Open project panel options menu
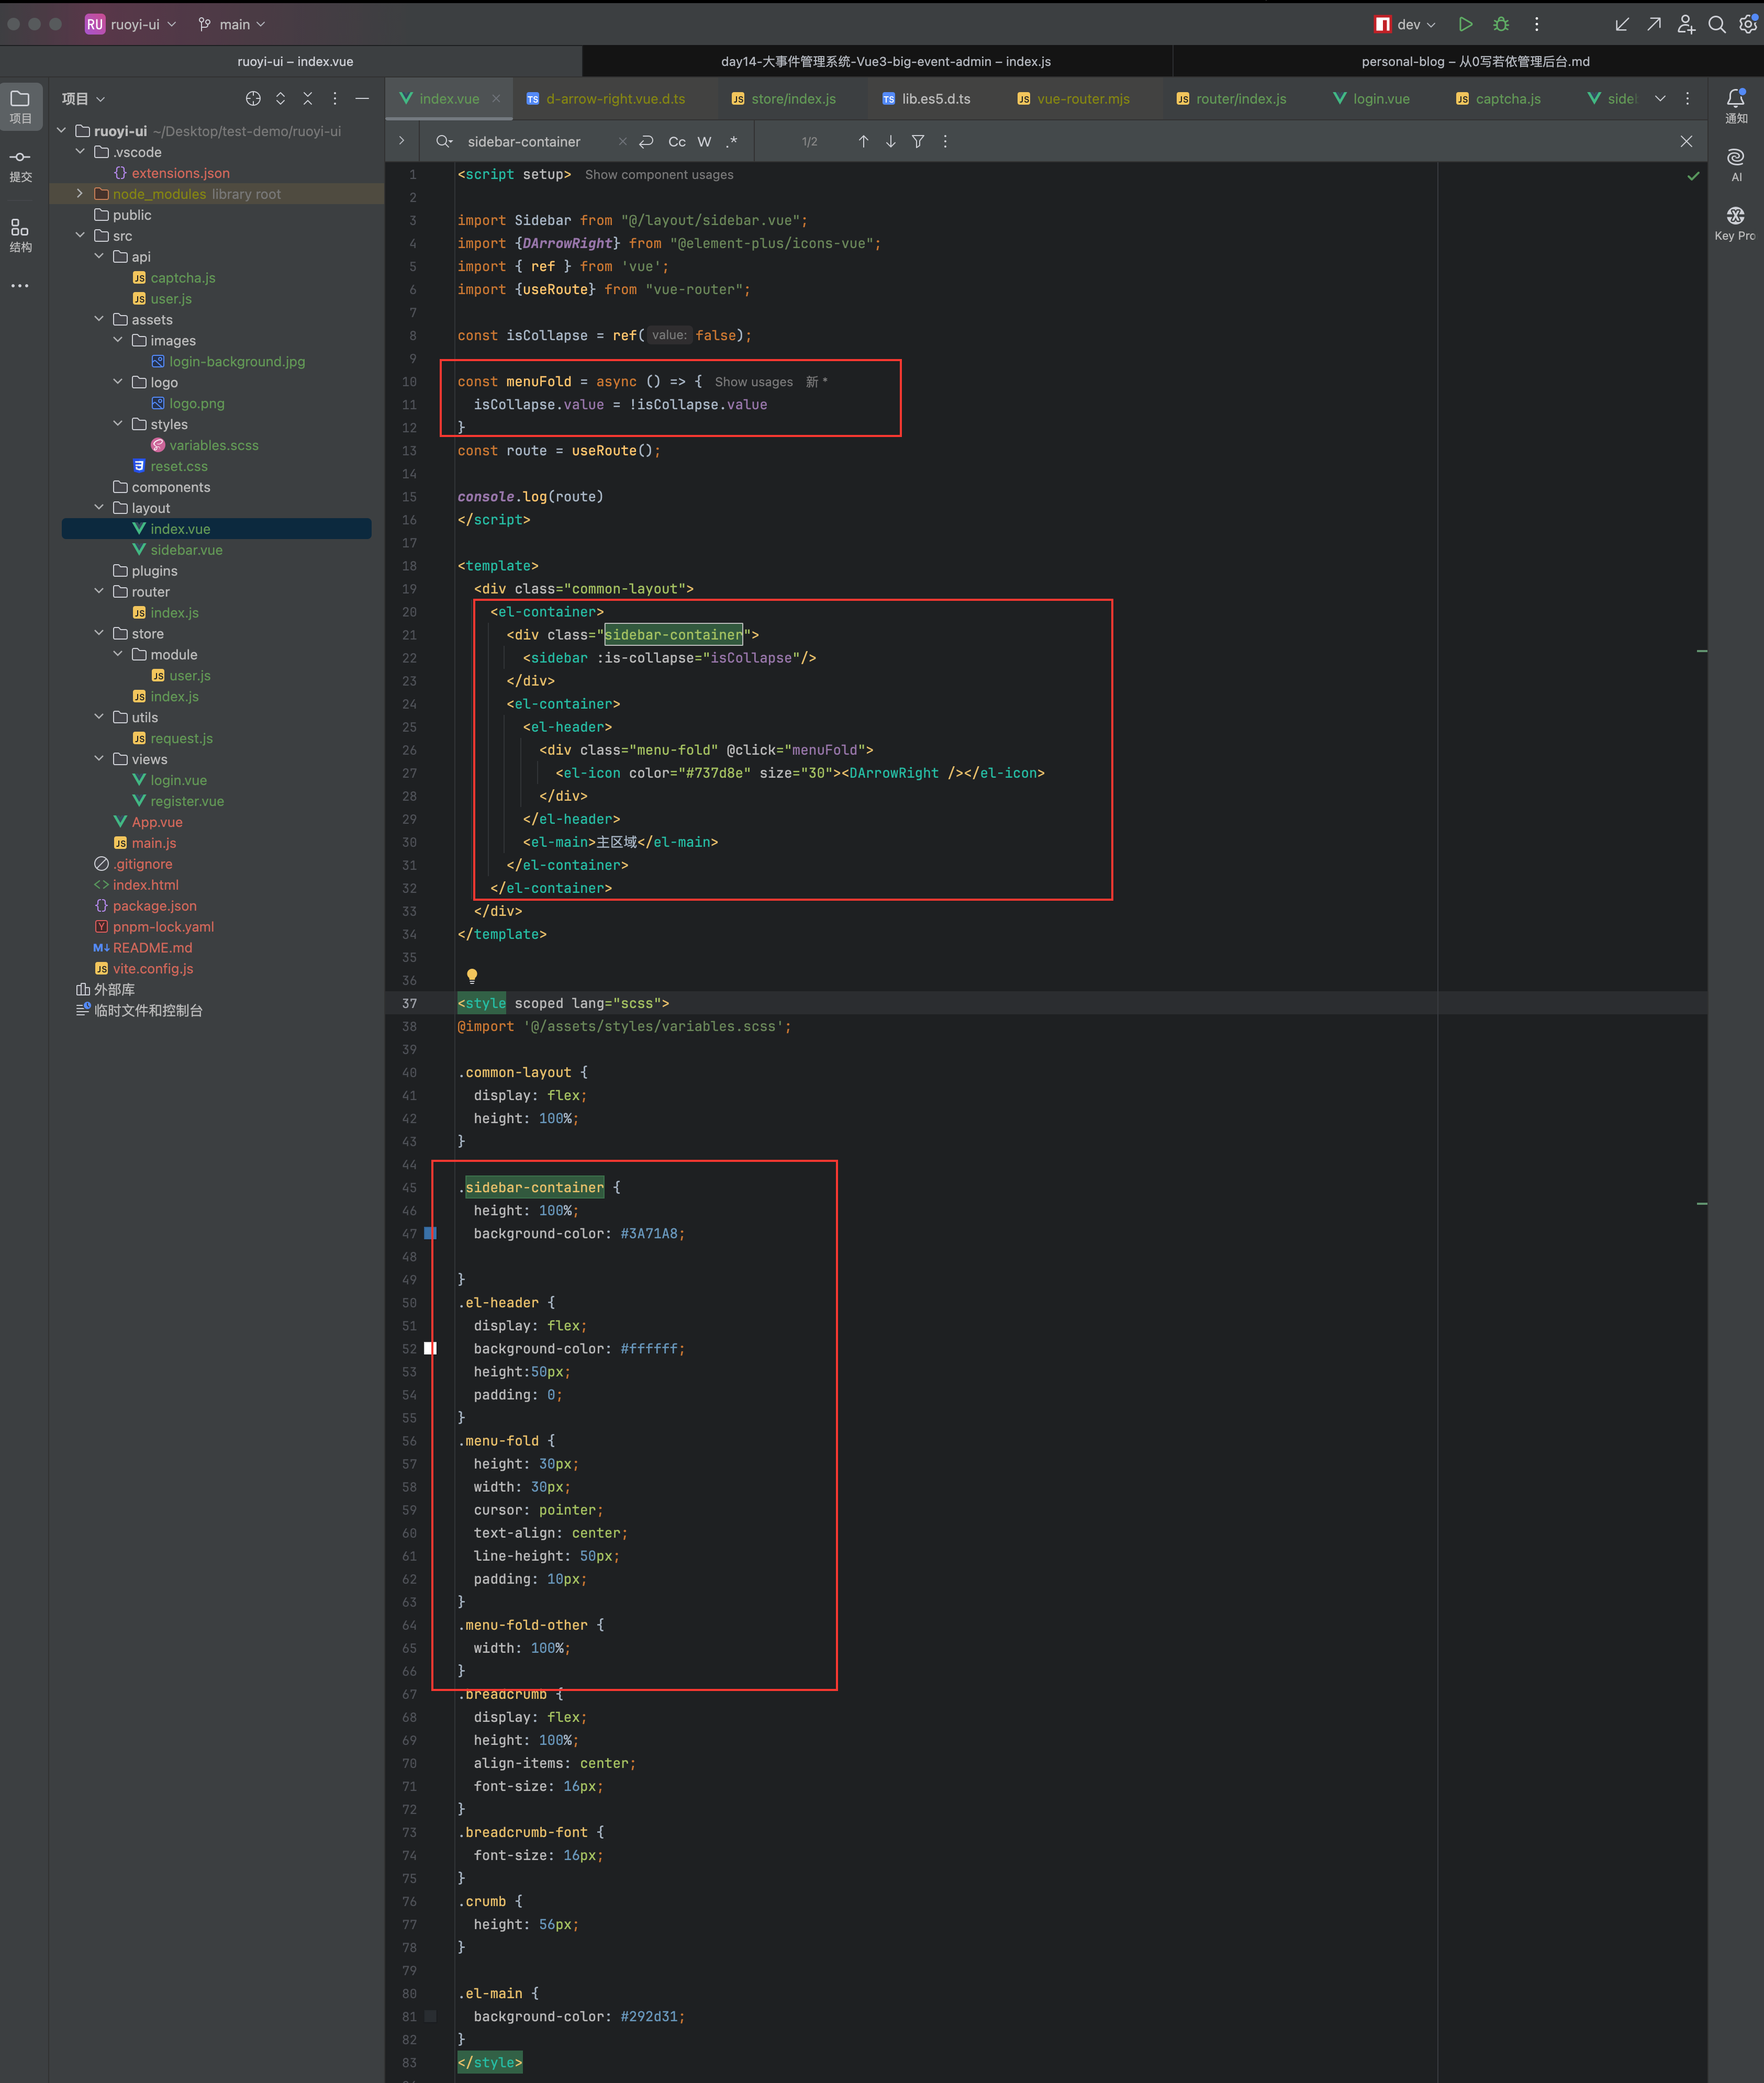1764x2083 pixels. 335,98
